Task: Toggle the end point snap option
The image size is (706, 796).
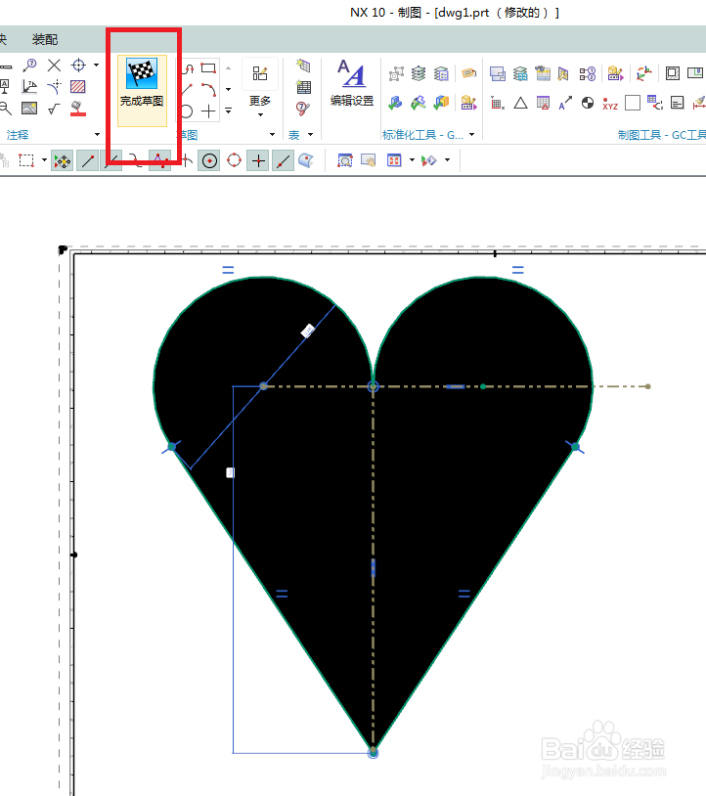Action: click(87, 161)
